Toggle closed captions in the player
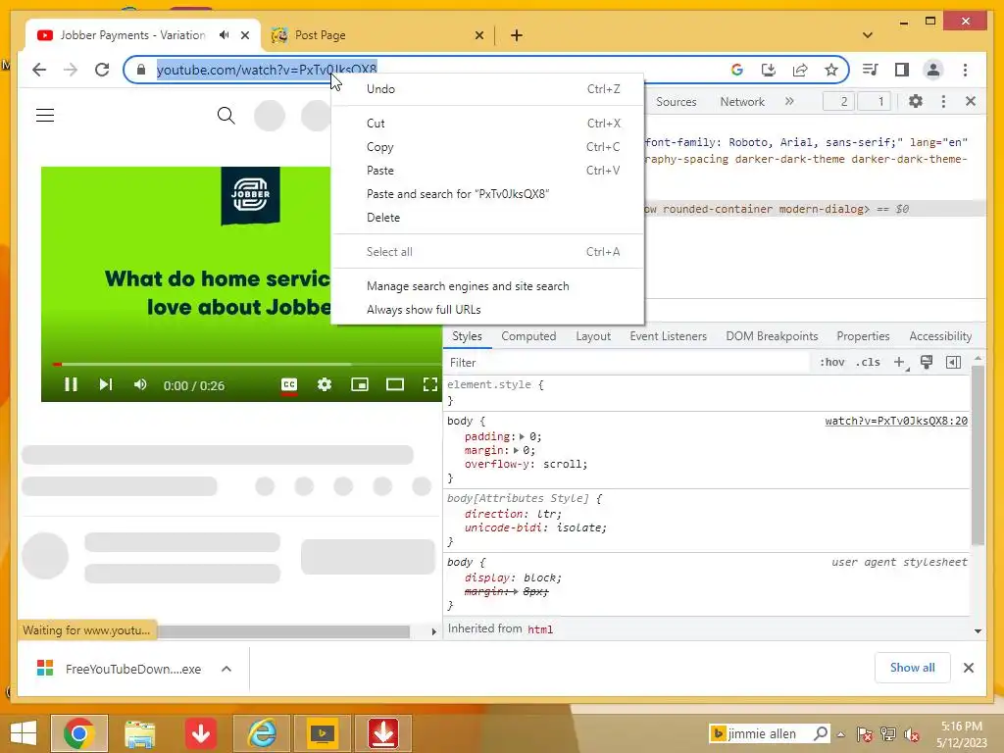 (289, 384)
